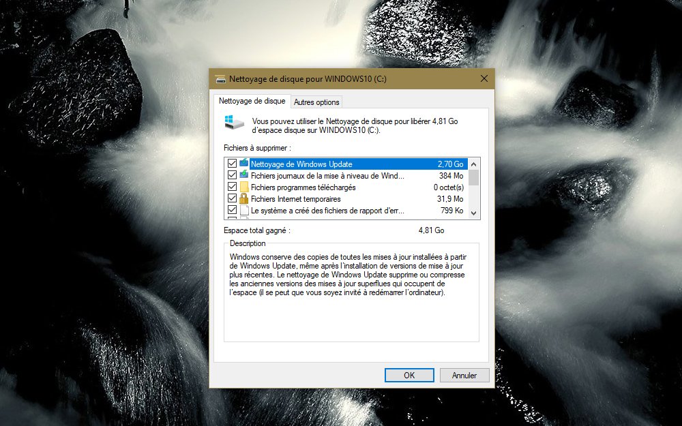Image resolution: width=682 pixels, height=426 pixels.
Task: Switch to the Autres options tab
Action: tap(316, 102)
